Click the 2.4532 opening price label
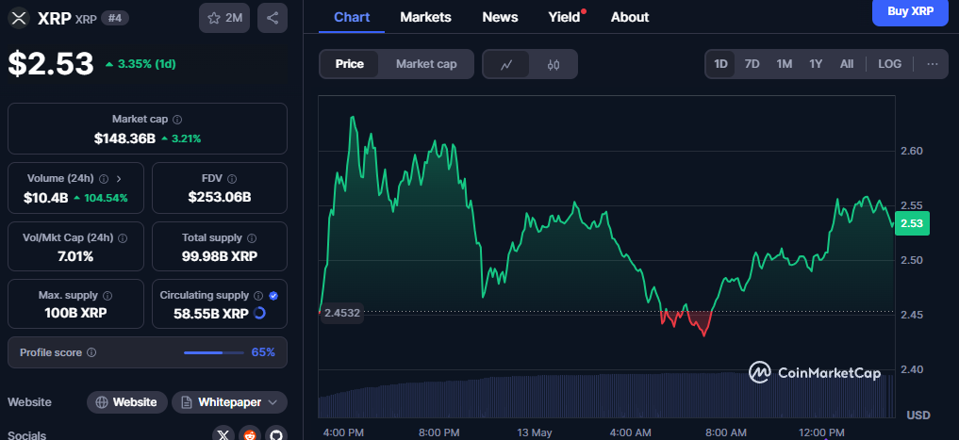 [342, 313]
